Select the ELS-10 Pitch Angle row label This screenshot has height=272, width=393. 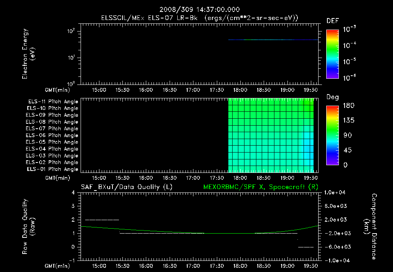tap(53, 108)
